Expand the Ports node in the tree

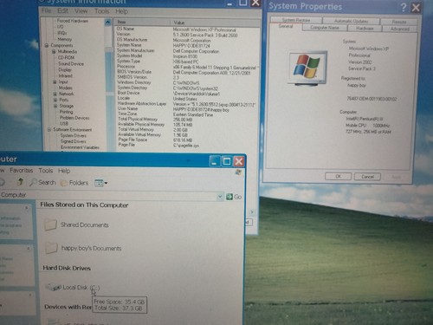click(55, 100)
